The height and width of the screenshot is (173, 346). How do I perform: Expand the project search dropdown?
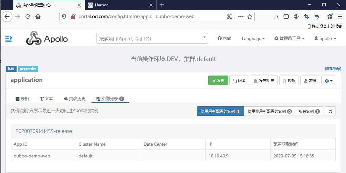point(152,38)
